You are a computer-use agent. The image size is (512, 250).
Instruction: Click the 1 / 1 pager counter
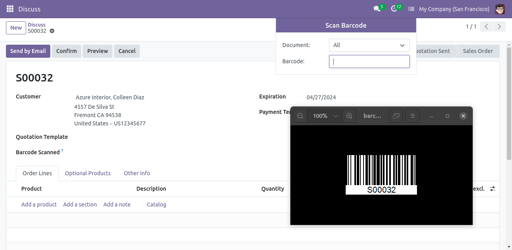[x=471, y=27]
